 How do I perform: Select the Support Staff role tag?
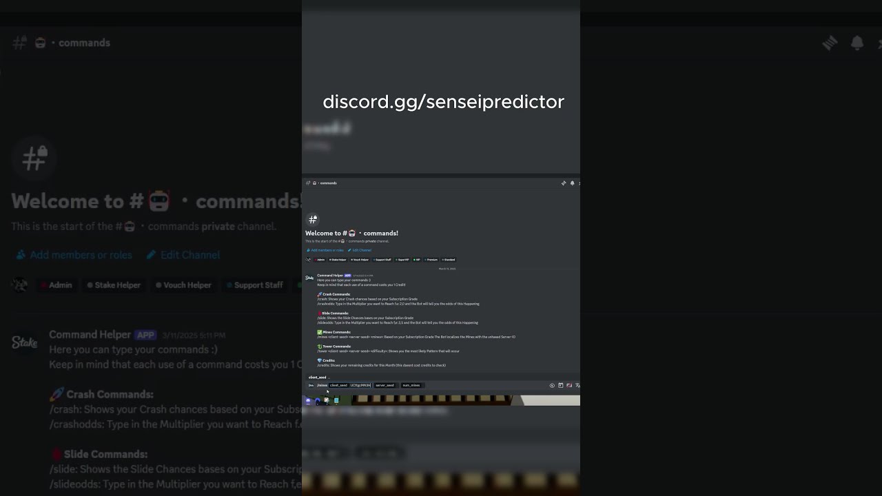(x=382, y=260)
